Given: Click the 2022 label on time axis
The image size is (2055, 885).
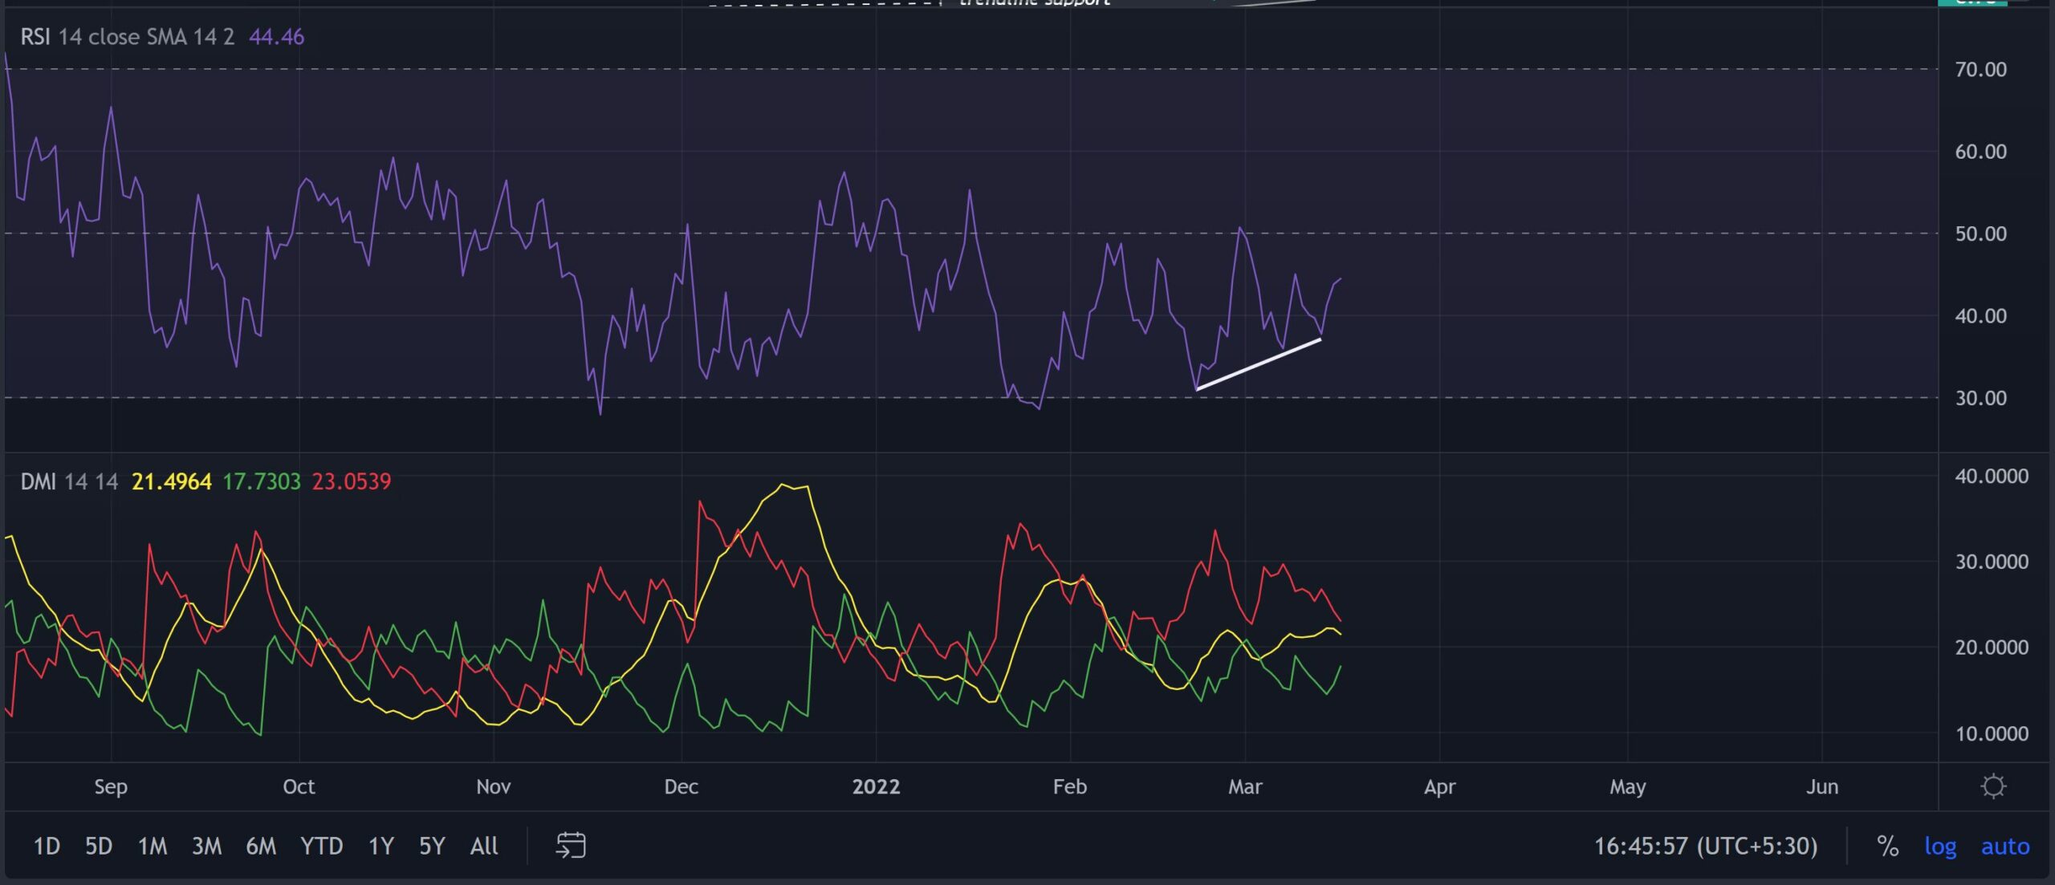Looking at the screenshot, I should coord(876,786).
